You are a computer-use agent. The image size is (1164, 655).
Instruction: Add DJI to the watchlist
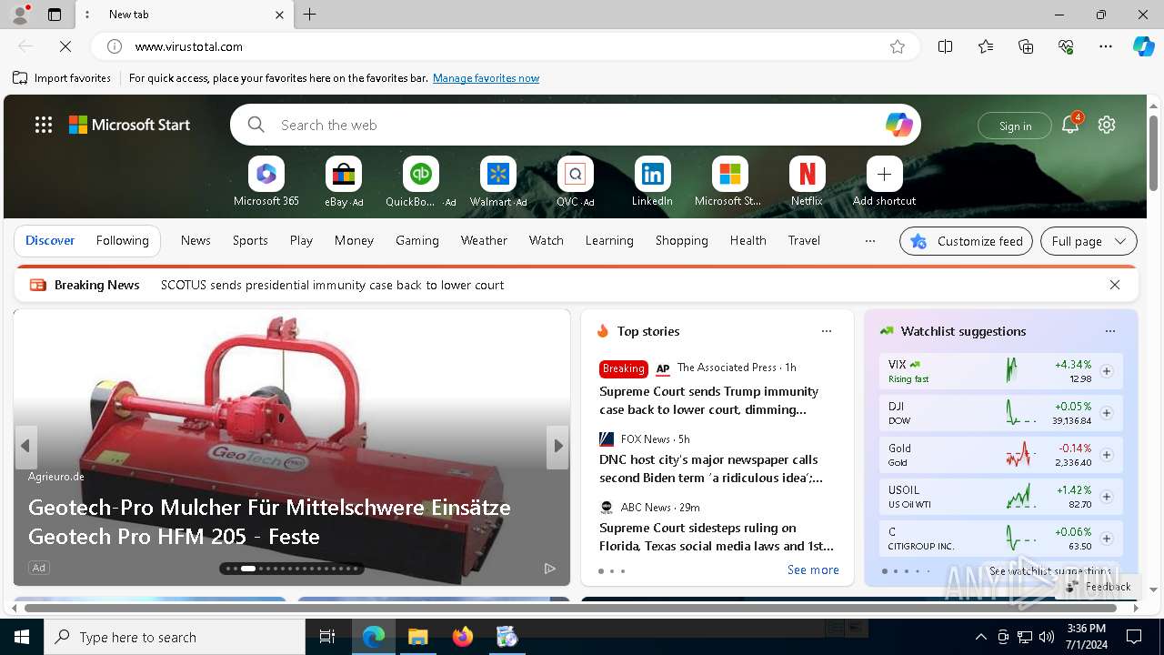(x=1107, y=413)
